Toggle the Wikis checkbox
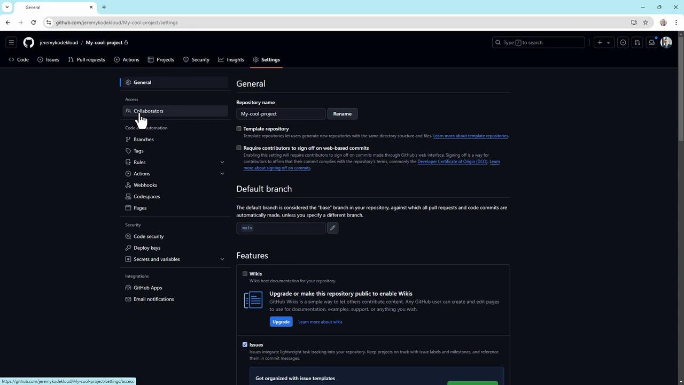The image size is (684, 385). [x=245, y=274]
